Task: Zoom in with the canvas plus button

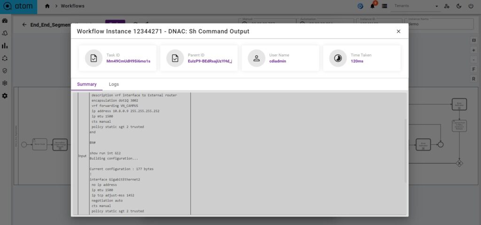Action: (473, 50)
